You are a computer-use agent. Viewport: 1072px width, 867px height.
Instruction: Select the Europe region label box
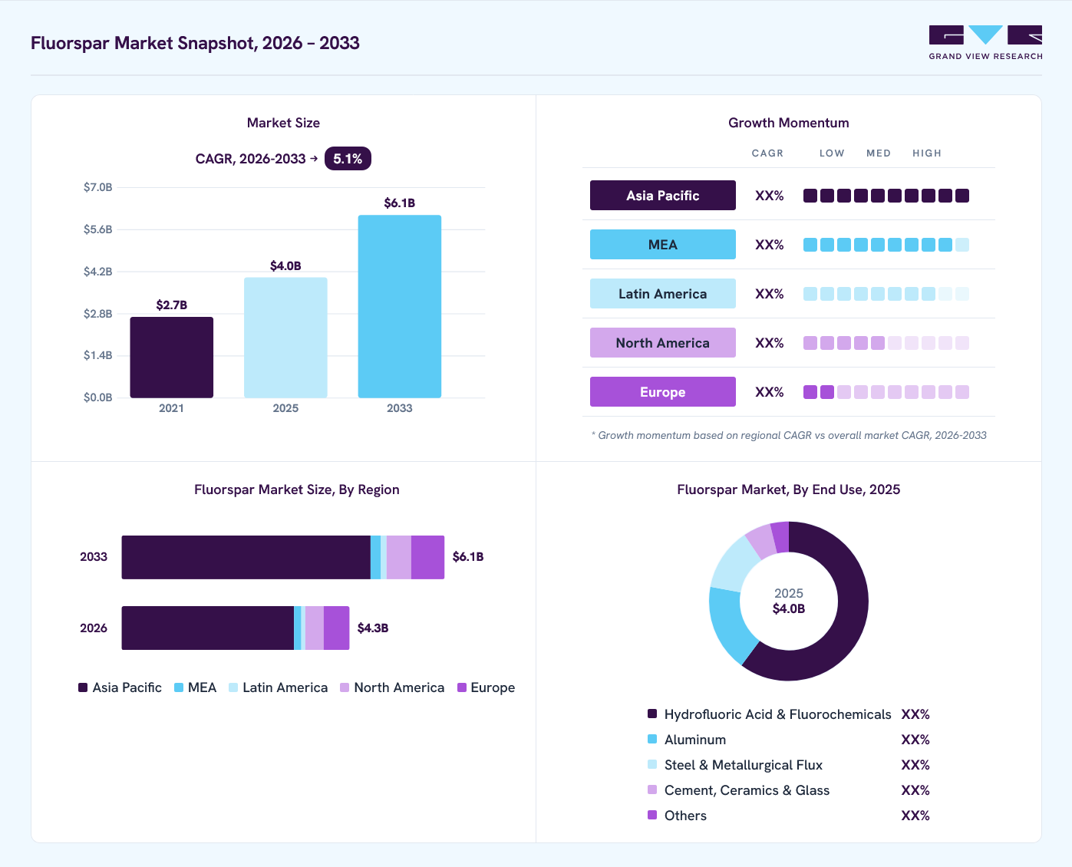[x=663, y=392]
